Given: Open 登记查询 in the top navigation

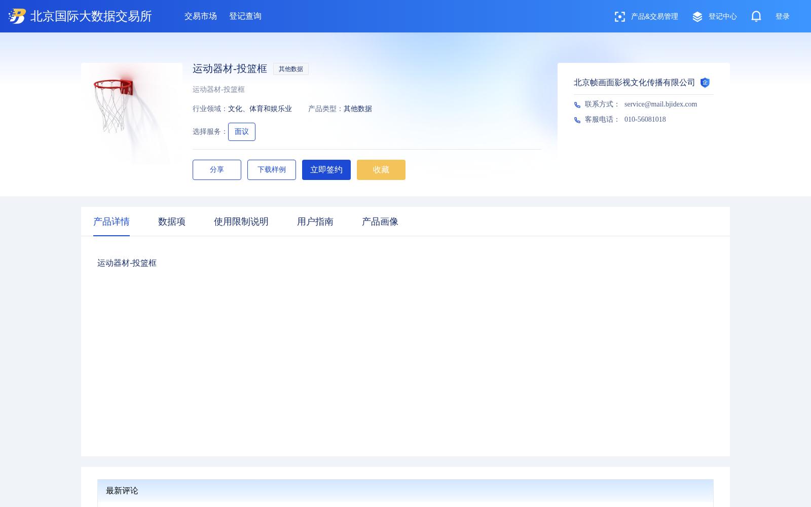Looking at the screenshot, I should [x=245, y=16].
